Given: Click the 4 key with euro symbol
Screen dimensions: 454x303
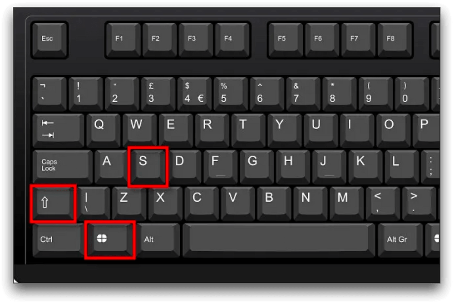Looking at the screenshot, I should pos(195,94).
